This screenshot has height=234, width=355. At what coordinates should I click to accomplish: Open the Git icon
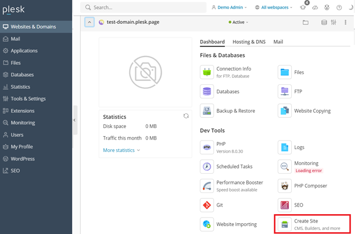207,205
